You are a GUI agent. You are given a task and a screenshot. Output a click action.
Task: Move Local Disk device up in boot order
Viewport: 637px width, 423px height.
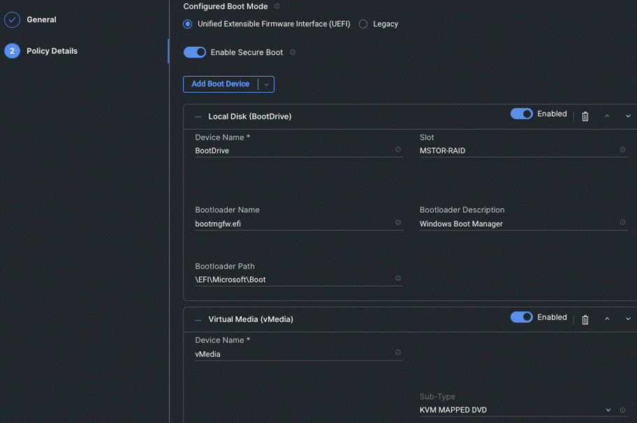coord(606,116)
